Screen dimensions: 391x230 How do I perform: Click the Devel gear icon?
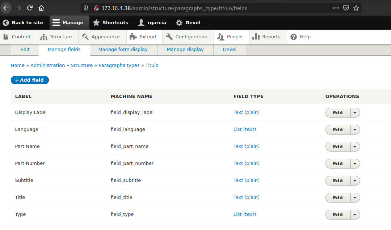(x=178, y=22)
